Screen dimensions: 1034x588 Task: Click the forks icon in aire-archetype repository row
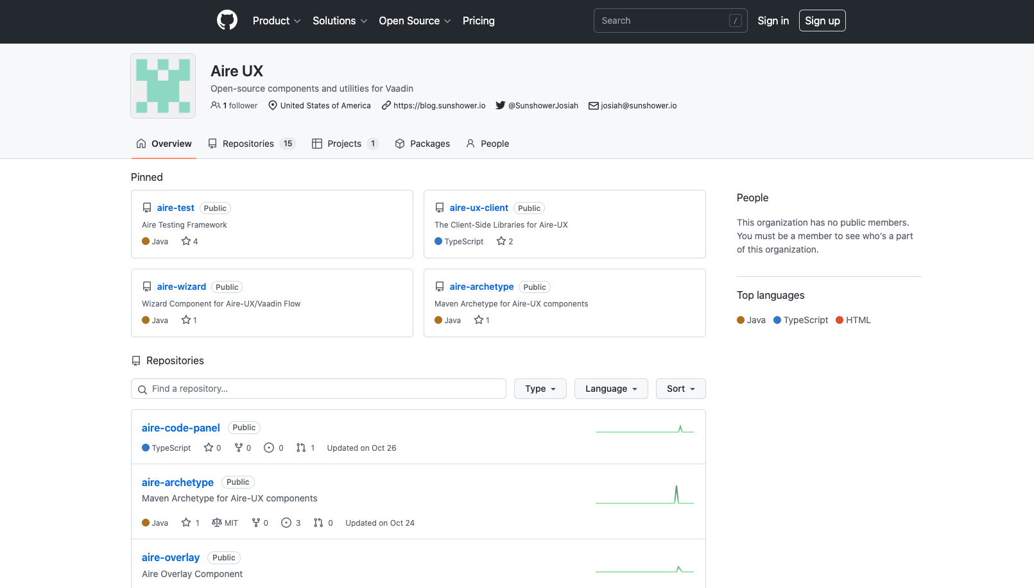click(256, 523)
